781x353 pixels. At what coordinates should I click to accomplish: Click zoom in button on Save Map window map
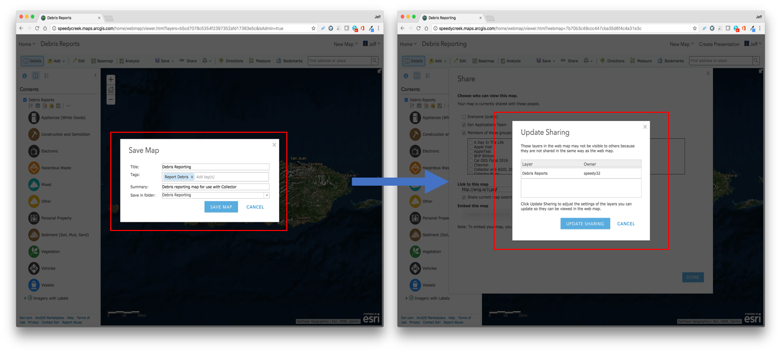[x=111, y=79]
